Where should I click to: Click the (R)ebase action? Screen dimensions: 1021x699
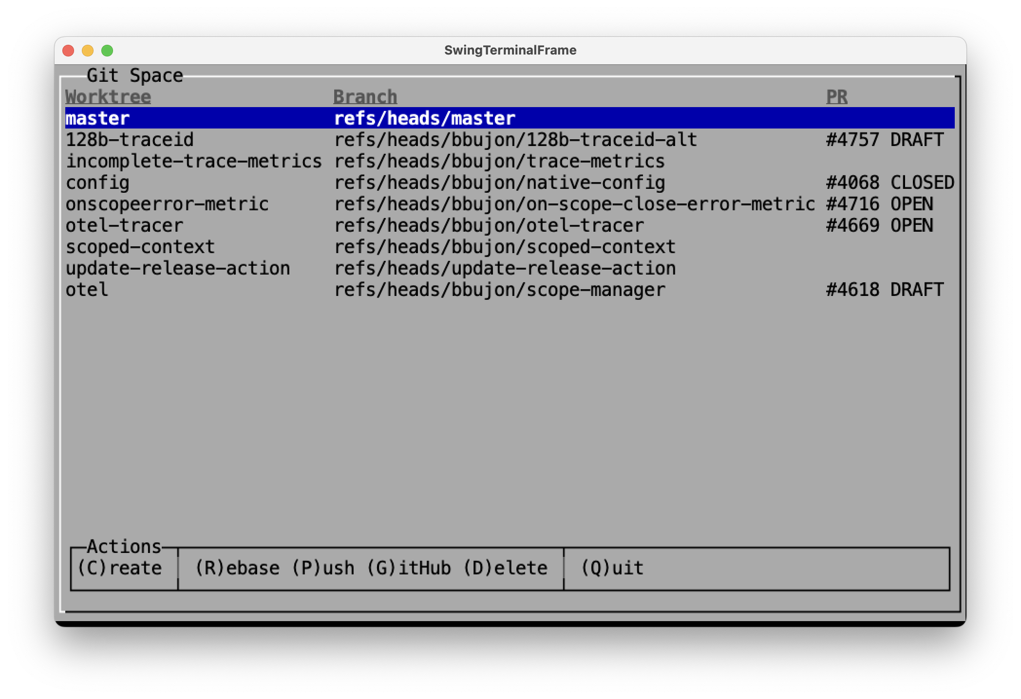tap(237, 568)
